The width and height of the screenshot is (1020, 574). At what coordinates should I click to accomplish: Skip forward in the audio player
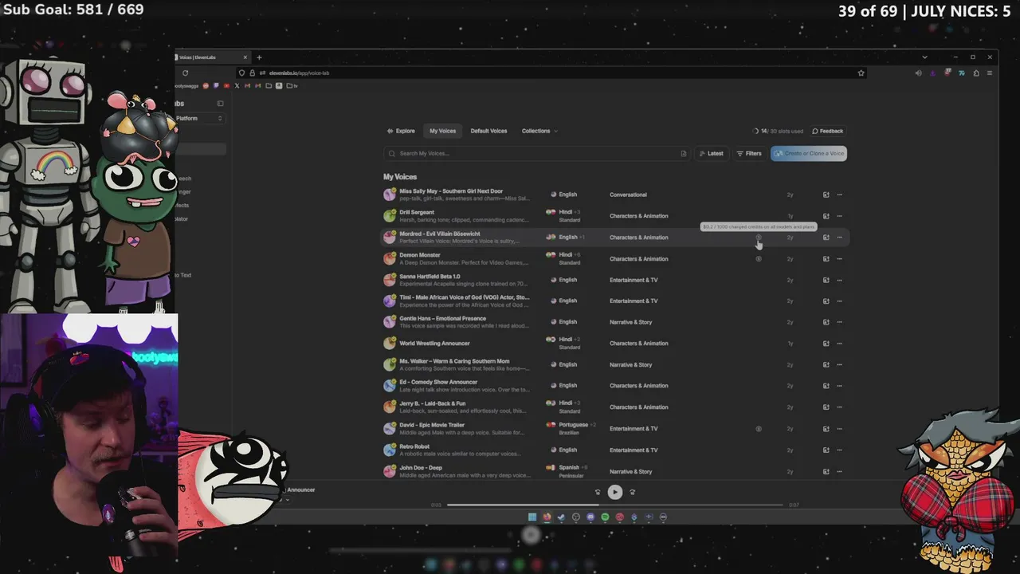point(633,492)
